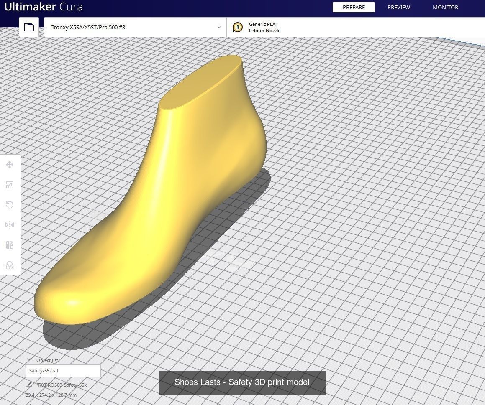Open file using the folder icon

click(29, 27)
